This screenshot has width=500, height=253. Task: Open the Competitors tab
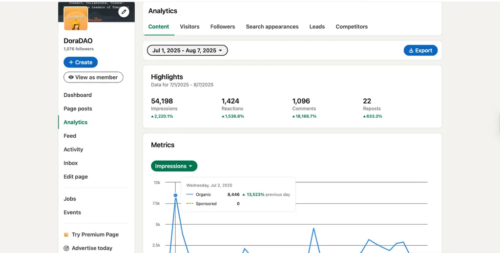[x=352, y=27]
